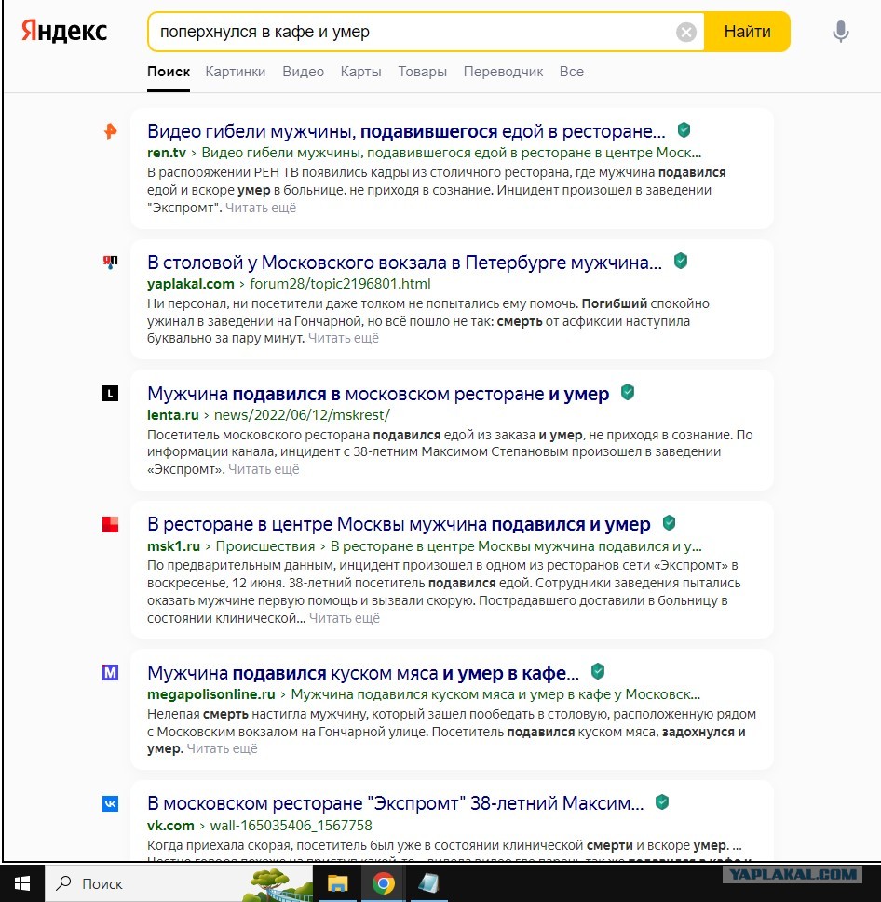Open result 'Мужчина подавился куском мяса и умер в кафе'
Image resolution: width=881 pixels, height=902 pixels.
click(363, 673)
